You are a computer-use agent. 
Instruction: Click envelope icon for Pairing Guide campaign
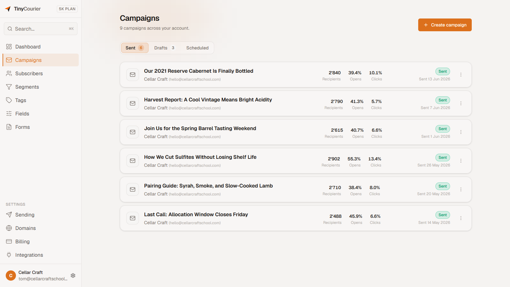(x=133, y=189)
